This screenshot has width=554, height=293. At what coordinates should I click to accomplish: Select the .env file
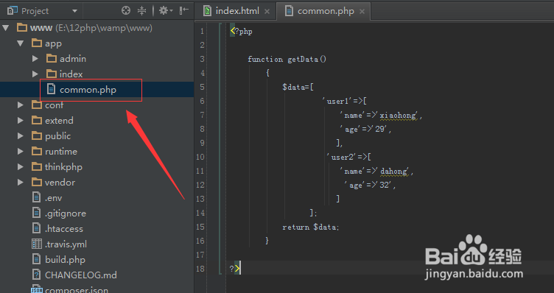53,198
